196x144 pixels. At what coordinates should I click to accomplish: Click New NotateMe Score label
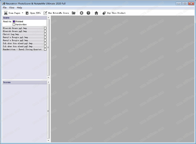coord(58,13)
